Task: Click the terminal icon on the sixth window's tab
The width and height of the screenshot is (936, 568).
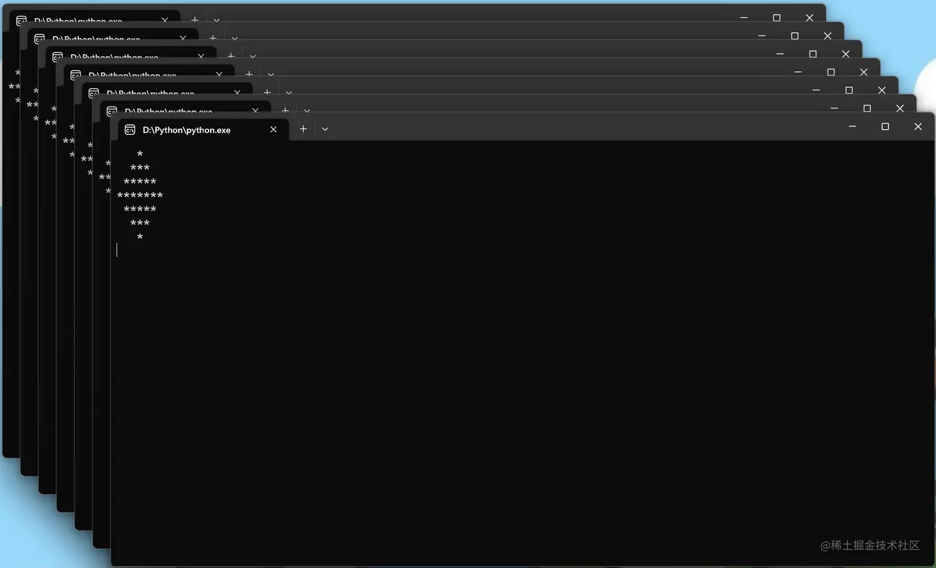Action: pyautogui.click(x=40, y=39)
